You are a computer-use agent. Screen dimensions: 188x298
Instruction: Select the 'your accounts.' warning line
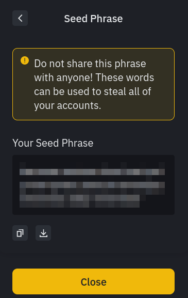[67, 106]
